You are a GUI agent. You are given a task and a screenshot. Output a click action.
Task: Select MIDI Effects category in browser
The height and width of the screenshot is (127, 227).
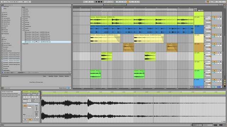pyautogui.click(x=6, y=22)
